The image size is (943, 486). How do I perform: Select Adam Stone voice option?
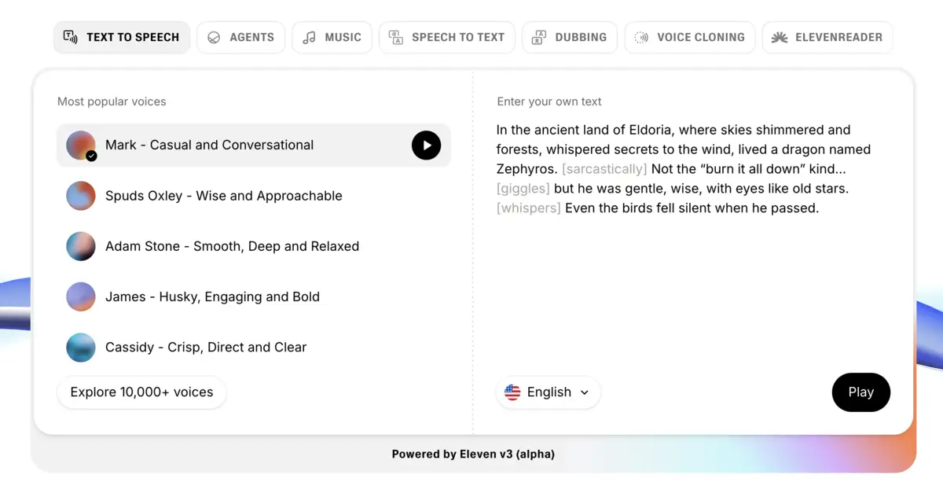pos(232,246)
